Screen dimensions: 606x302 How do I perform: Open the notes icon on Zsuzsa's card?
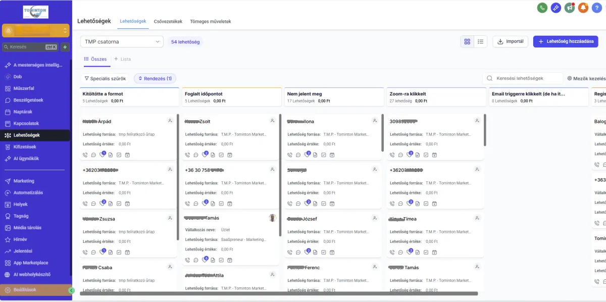click(111, 252)
